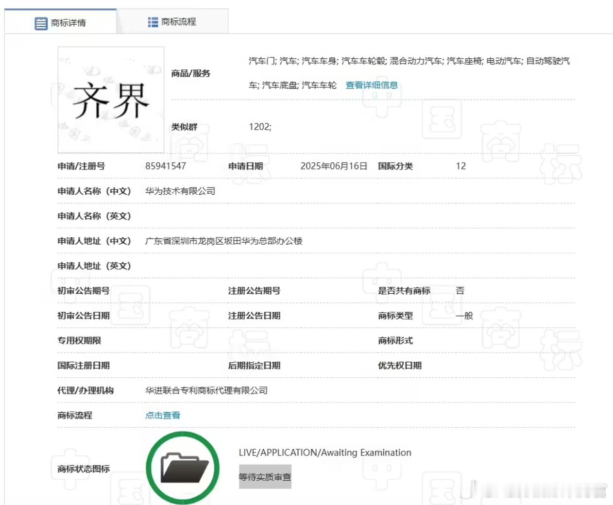Select the application date 2025年06月16日

tap(334, 166)
